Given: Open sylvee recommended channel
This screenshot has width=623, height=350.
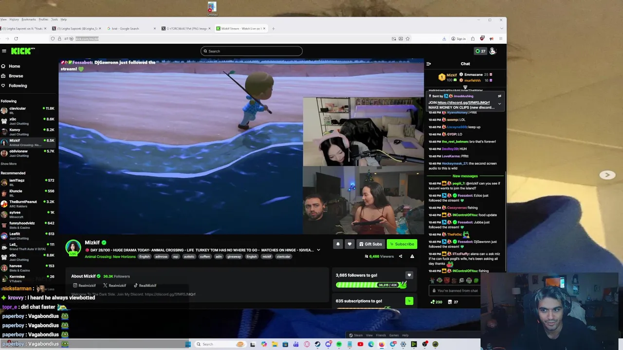Looking at the screenshot, I should click(28, 214).
